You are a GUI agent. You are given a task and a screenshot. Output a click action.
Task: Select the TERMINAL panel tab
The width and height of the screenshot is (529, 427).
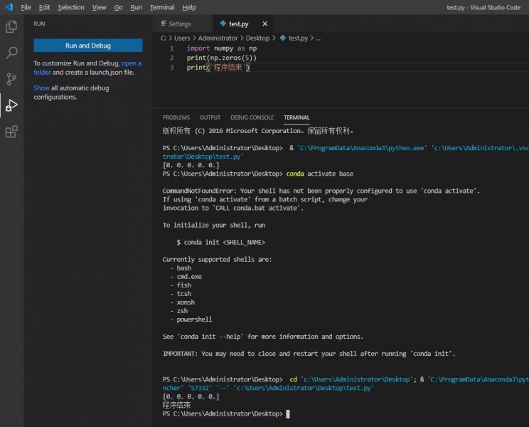point(296,117)
